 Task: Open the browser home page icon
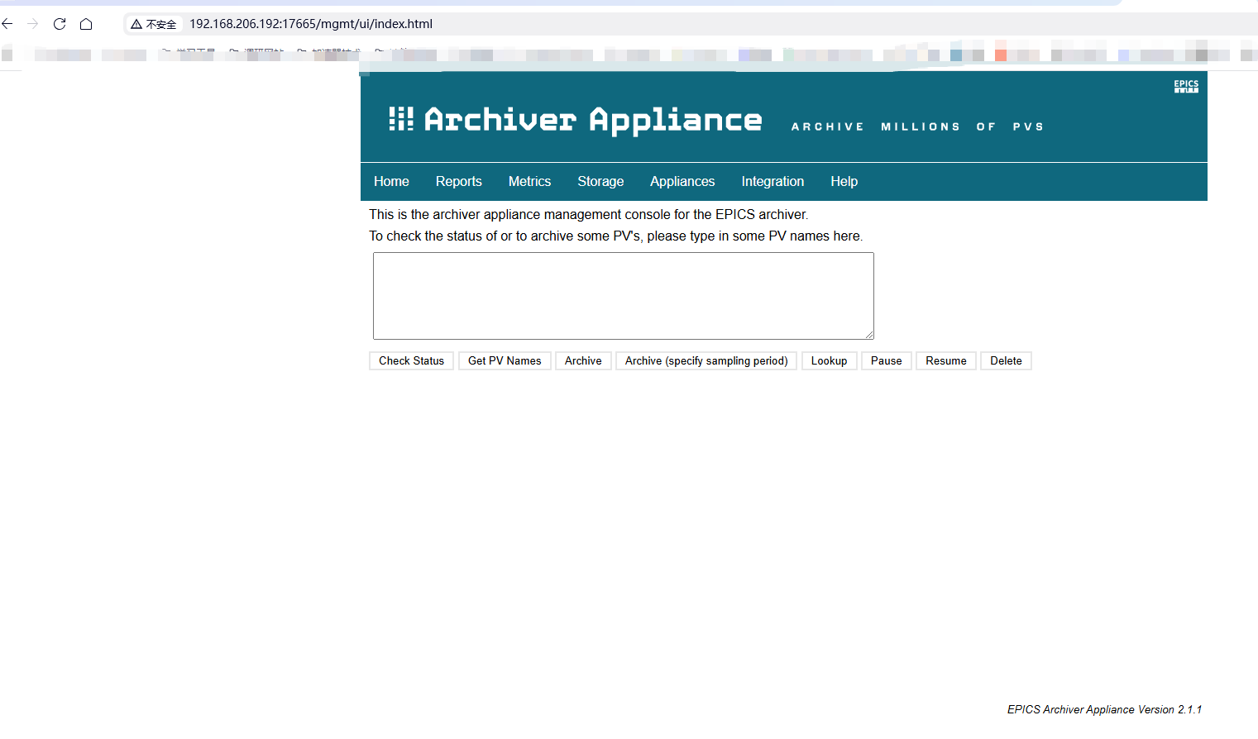86,24
